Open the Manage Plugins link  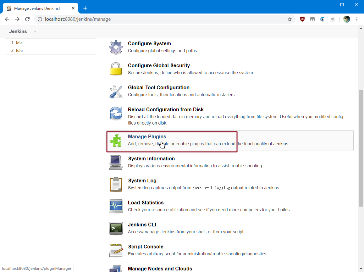[x=147, y=137]
